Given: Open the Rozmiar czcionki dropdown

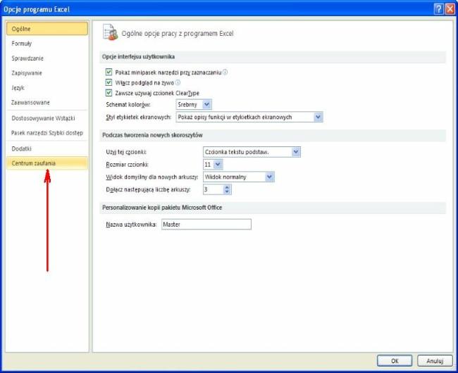Looking at the screenshot, I should pyautogui.click(x=218, y=165).
